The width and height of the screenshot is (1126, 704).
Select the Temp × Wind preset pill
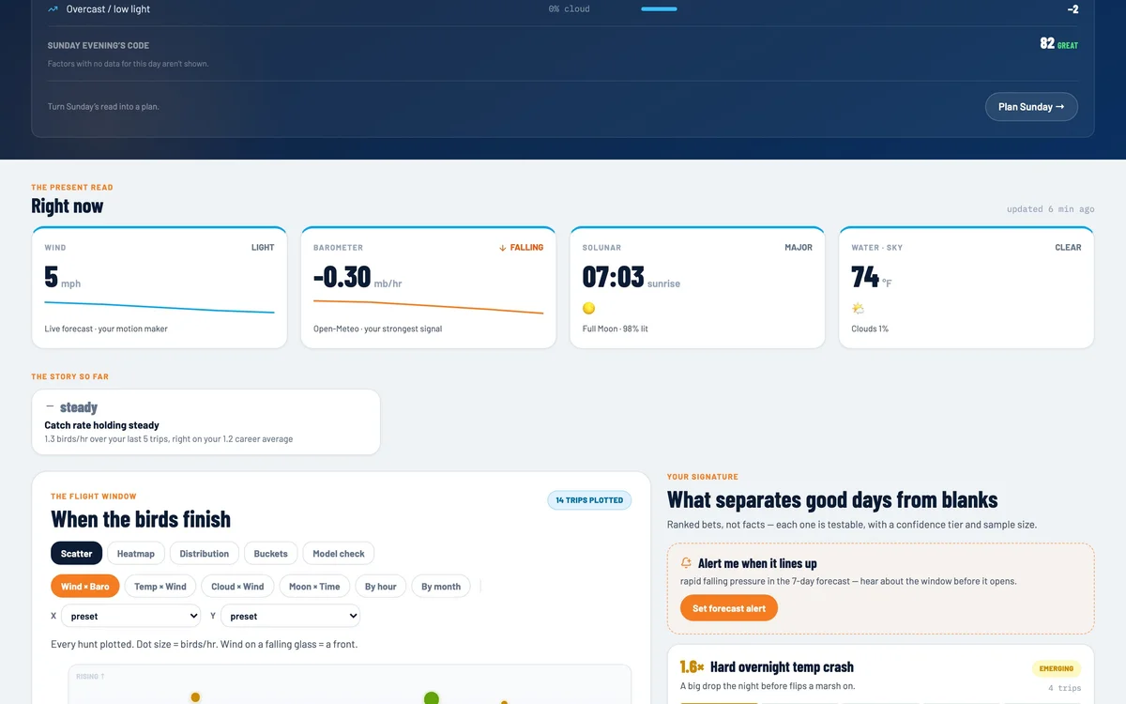160,587
